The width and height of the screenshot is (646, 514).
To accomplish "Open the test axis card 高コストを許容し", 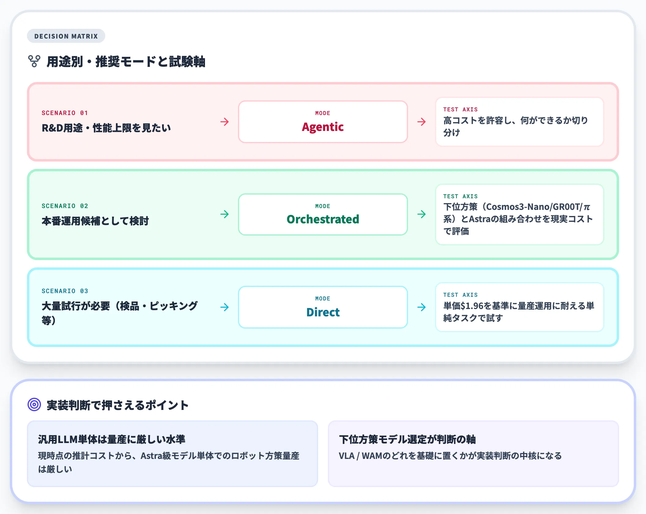I will (519, 122).
